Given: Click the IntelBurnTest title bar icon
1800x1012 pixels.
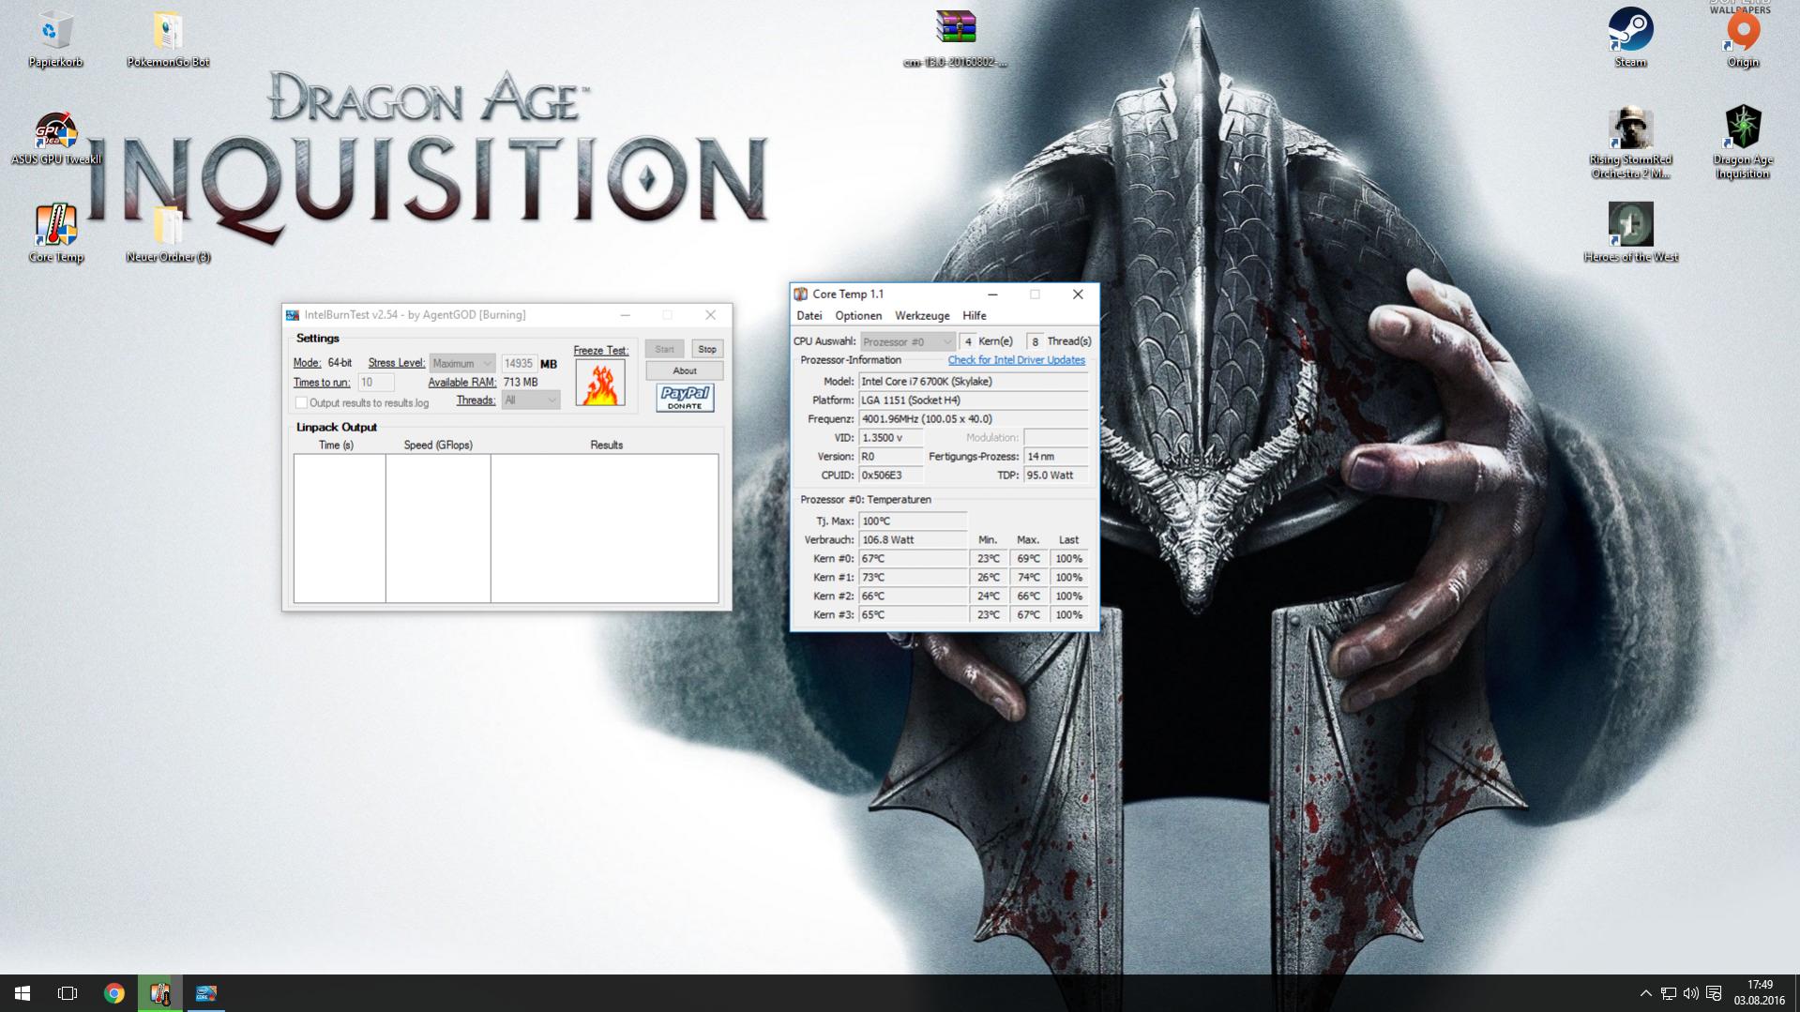Looking at the screenshot, I should coord(293,315).
